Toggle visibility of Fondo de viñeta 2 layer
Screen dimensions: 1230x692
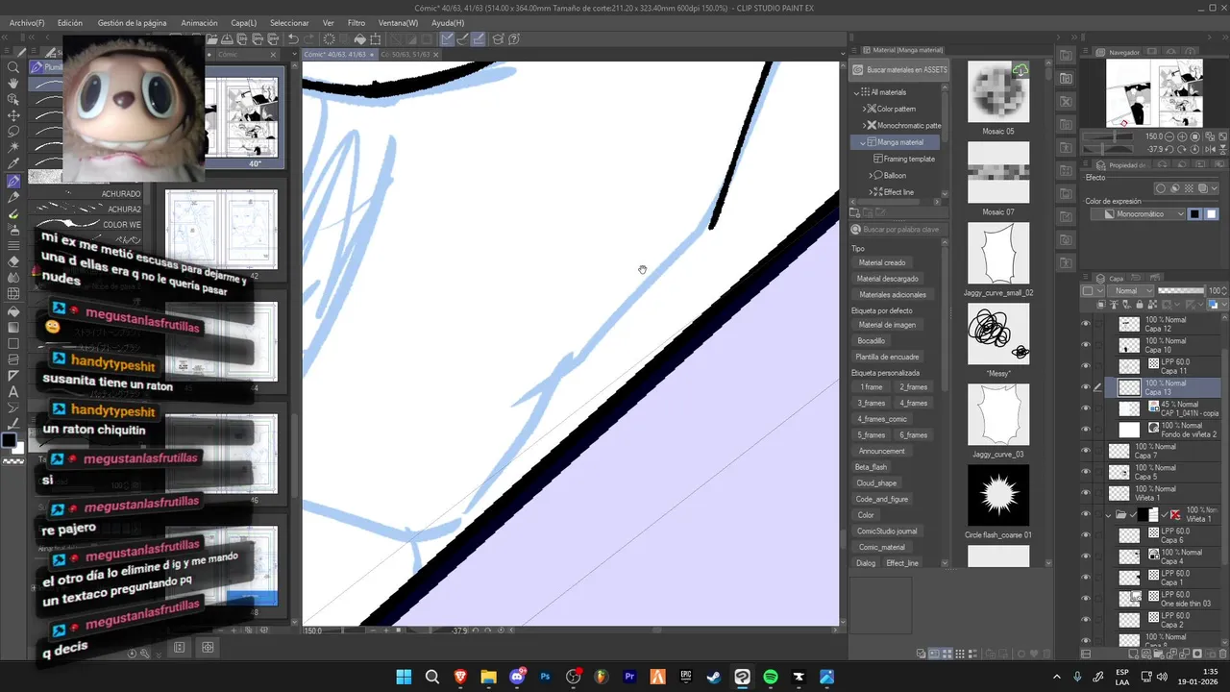1086,430
